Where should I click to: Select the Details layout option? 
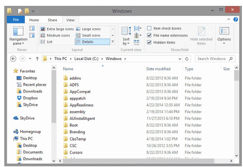coord(92,42)
